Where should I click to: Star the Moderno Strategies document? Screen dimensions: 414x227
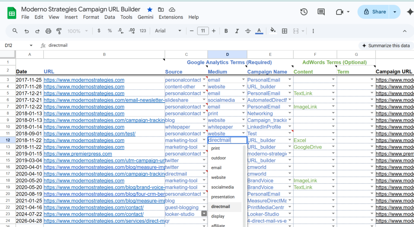tap(150, 10)
